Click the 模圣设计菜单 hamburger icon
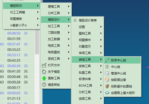Viewport: 149px width, 104px height. [x=75, y=20]
